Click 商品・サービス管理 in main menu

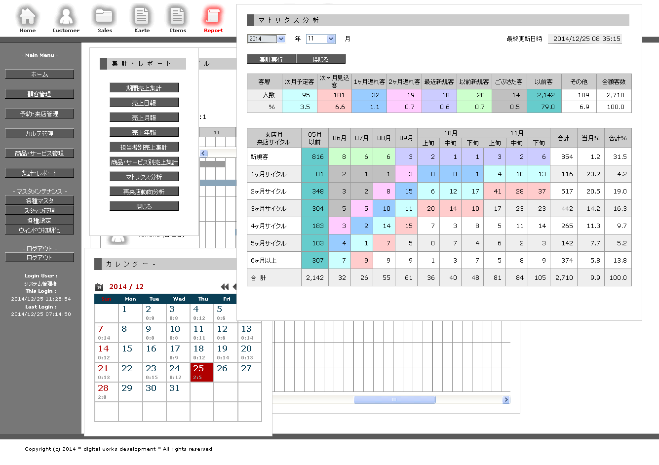[x=39, y=153]
